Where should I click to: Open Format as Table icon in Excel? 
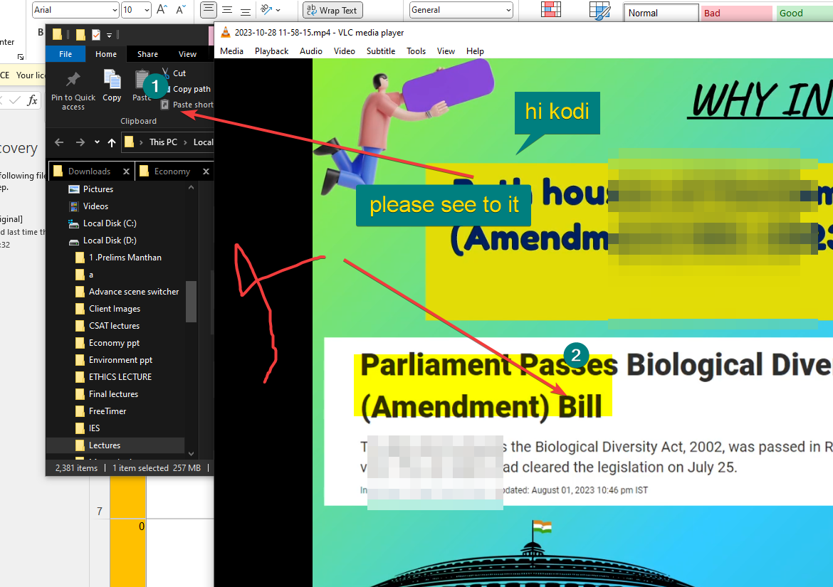[599, 10]
